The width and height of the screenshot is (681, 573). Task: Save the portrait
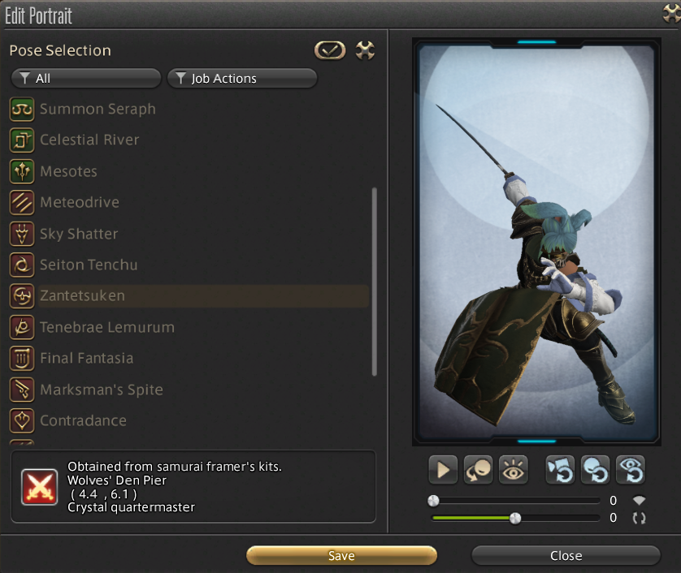(342, 556)
